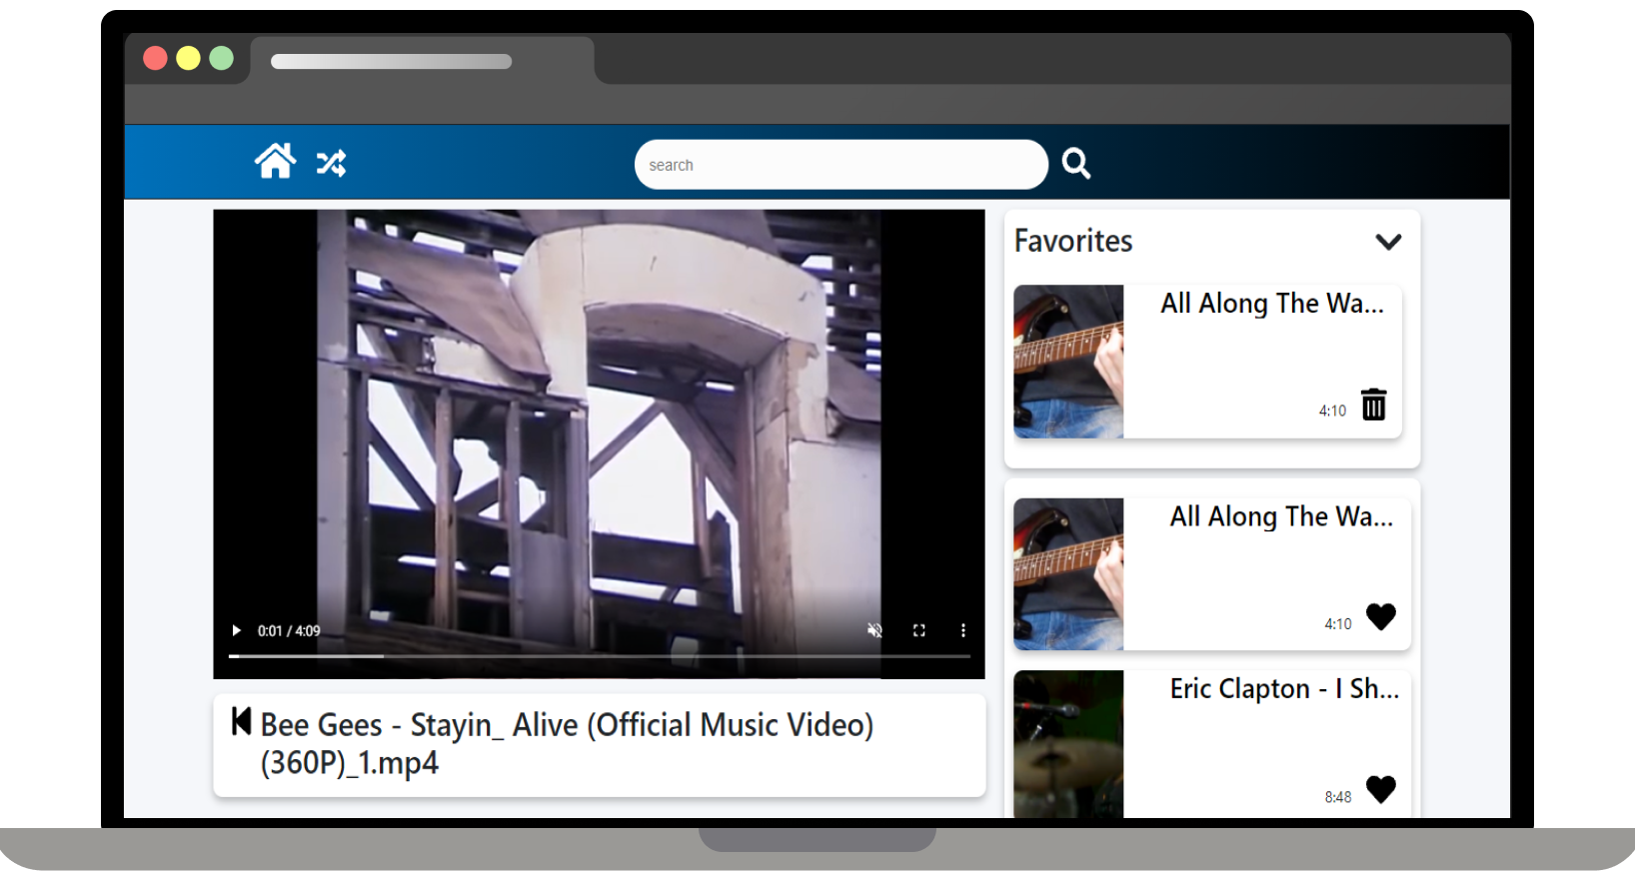The width and height of the screenshot is (1635, 871).
Task: Click Eric Clapton - I Sh... title
Action: tap(1283, 689)
